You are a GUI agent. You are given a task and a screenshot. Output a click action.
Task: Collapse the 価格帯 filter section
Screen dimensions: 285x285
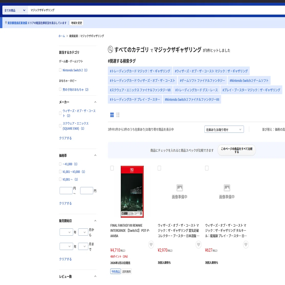point(95,155)
